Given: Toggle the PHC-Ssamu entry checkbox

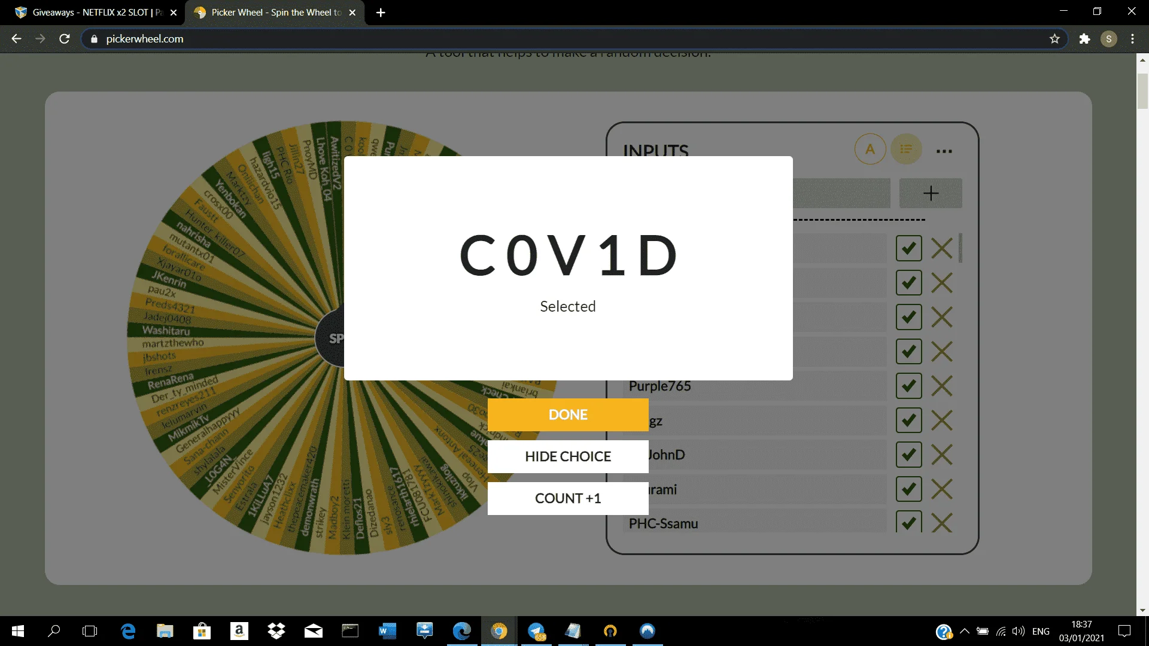Looking at the screenshot, I should pos(908,522).
